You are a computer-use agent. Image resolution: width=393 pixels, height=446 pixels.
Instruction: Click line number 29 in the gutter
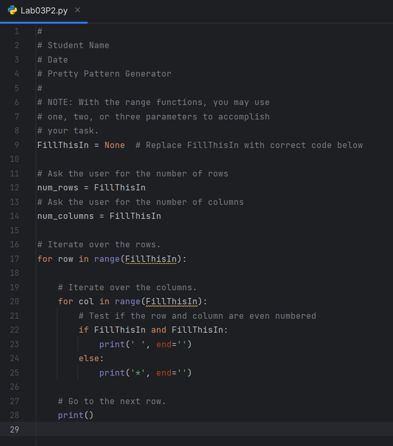coord(14,429)
